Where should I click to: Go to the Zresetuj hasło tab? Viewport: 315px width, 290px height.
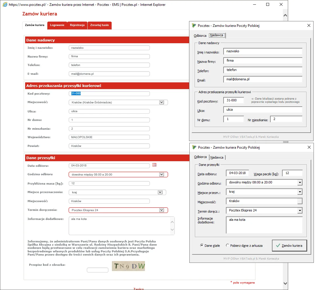pyautogui.click(x=99, y=25)
